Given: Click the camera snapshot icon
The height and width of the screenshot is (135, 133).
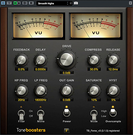Looking at the screenshot, I should [76, 3].
